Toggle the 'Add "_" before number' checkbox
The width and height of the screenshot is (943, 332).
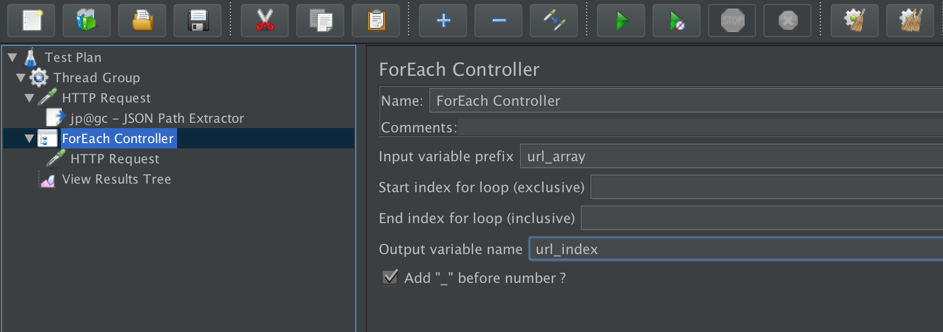click(x=390, y=277)
